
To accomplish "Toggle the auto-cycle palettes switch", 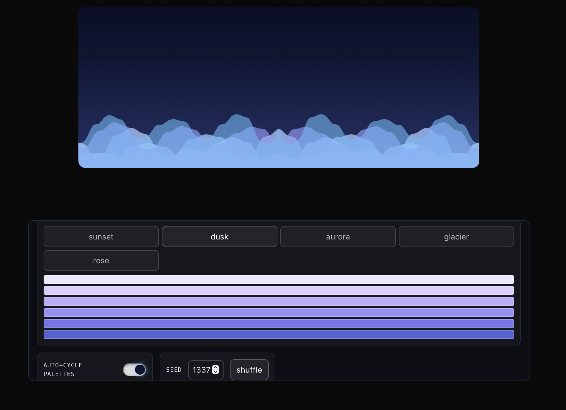I will point(134,369).
